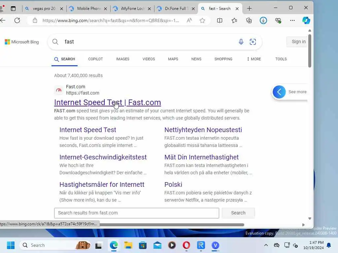338x253 pixels.
Task: Select the COPILOT search tab
Action: [x=95, y=59]
